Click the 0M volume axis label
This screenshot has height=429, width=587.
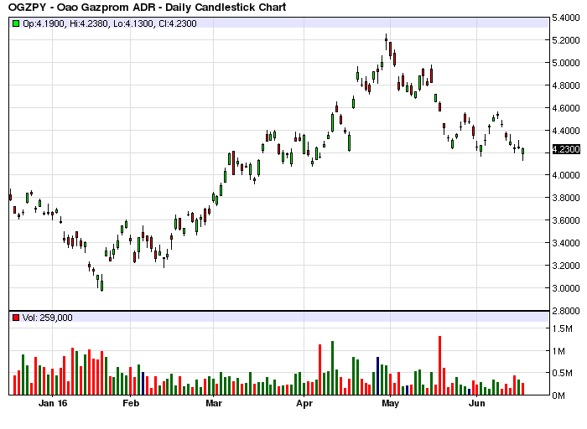(558, 395)
